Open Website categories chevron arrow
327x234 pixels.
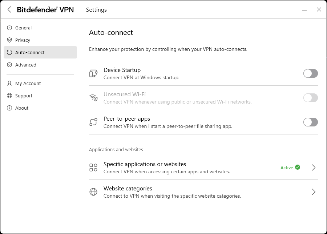tap(314, 192)
